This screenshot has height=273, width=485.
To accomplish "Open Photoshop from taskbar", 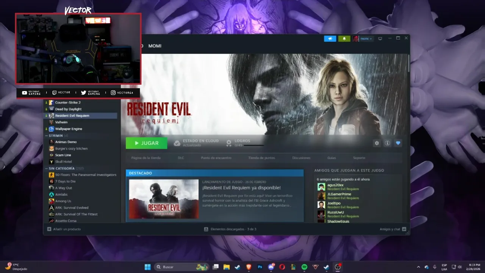I will 260,267.
